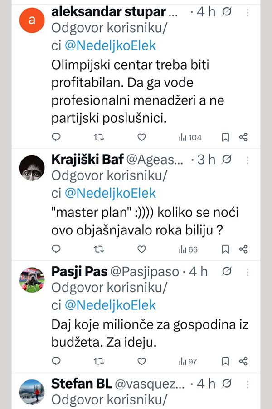Share Krajiški Baf's tweet
The width and height of the screenshot is (272, 409).
click(243, 249)
